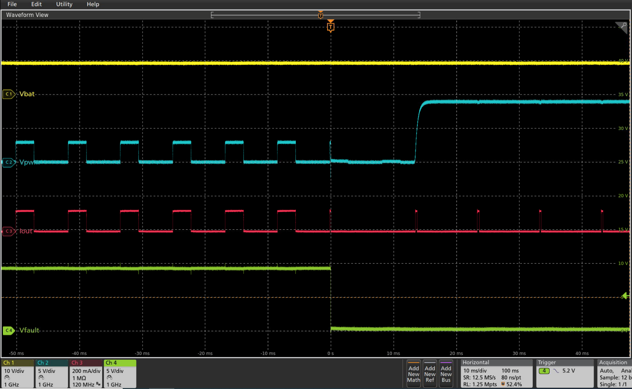Open the Acquisition settings badge
Screen dimensions: 632x389
[x=614, y=374]
